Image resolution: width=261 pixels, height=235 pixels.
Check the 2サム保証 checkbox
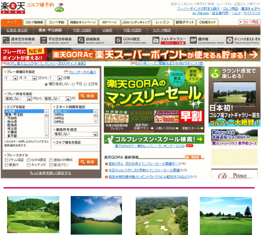pos(7,160)
